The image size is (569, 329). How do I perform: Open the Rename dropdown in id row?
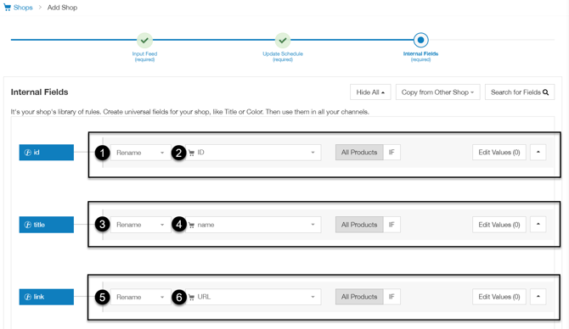pyautogui.click(x=140, y=153)
